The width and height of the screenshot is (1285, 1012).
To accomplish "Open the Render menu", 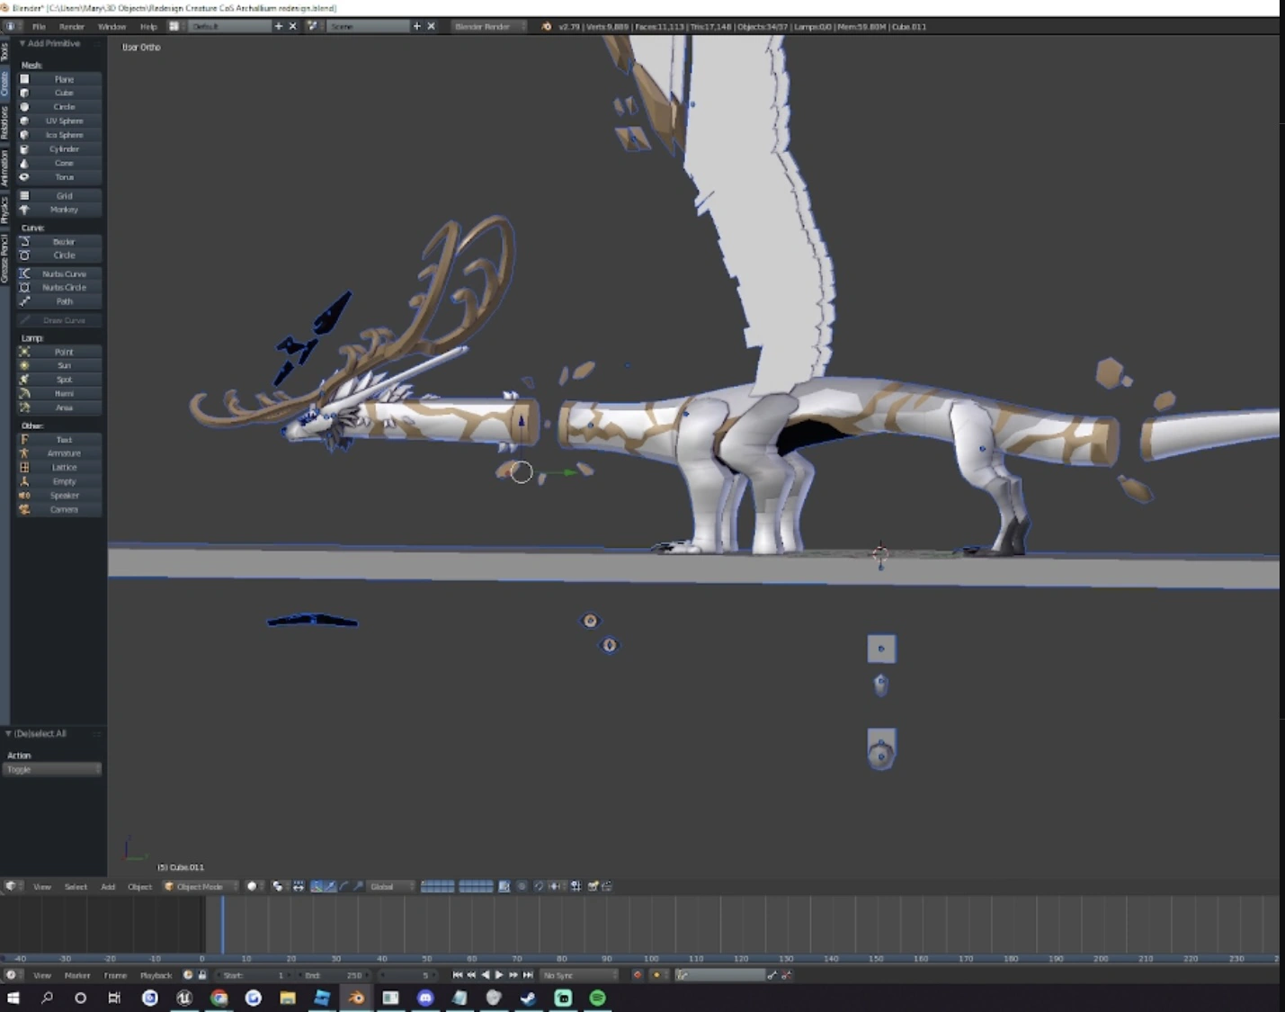I will (x=71, y=26).
